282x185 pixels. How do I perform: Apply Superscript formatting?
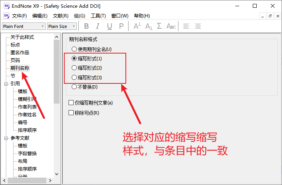tap(137, 26)
